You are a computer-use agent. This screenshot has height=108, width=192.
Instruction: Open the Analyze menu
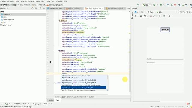[24, 1]
